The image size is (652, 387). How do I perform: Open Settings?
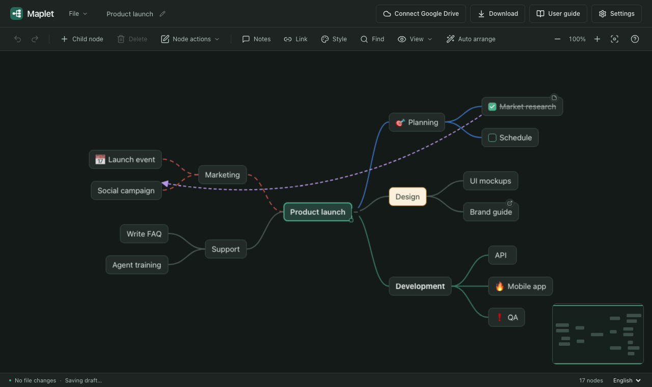[616, 14]
